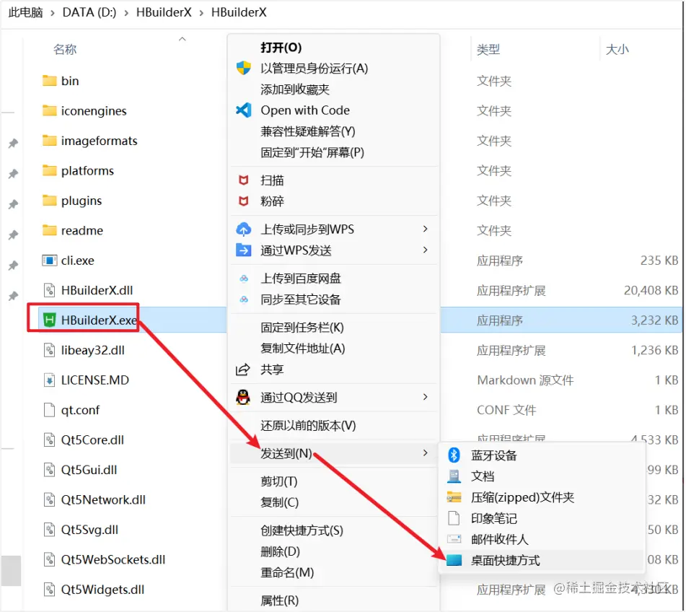The width and height of the screenshot is (686, 612).
Task: Click sort arrow above 名称 column
Action: (182, 39)
